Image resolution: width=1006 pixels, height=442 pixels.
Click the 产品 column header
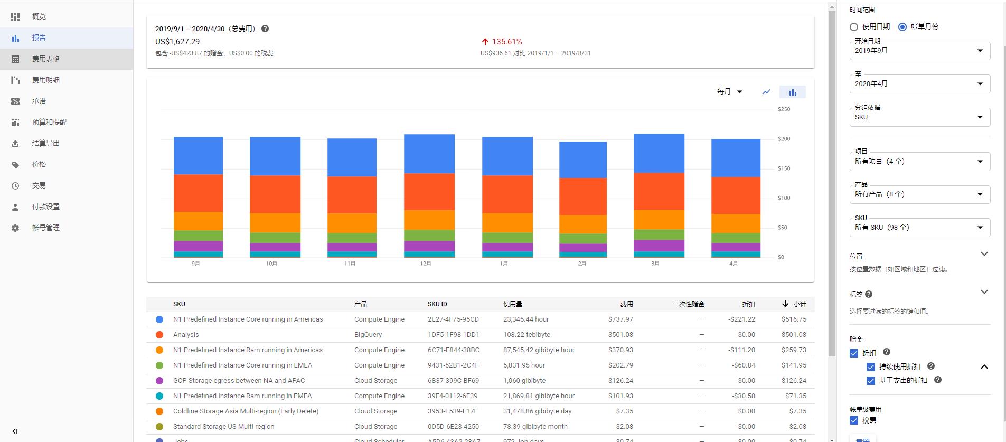click(x=361, y=304)
